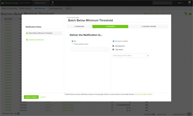Click the Operations role group icon
Viewport: 193px width, 116px height.
point(113,49)
